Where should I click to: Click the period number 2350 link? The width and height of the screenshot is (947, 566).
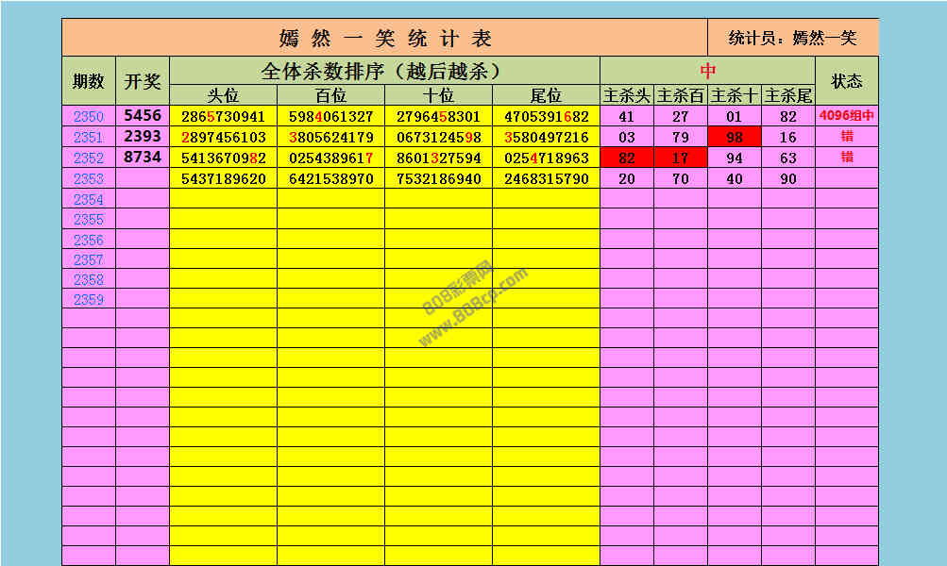88,117
